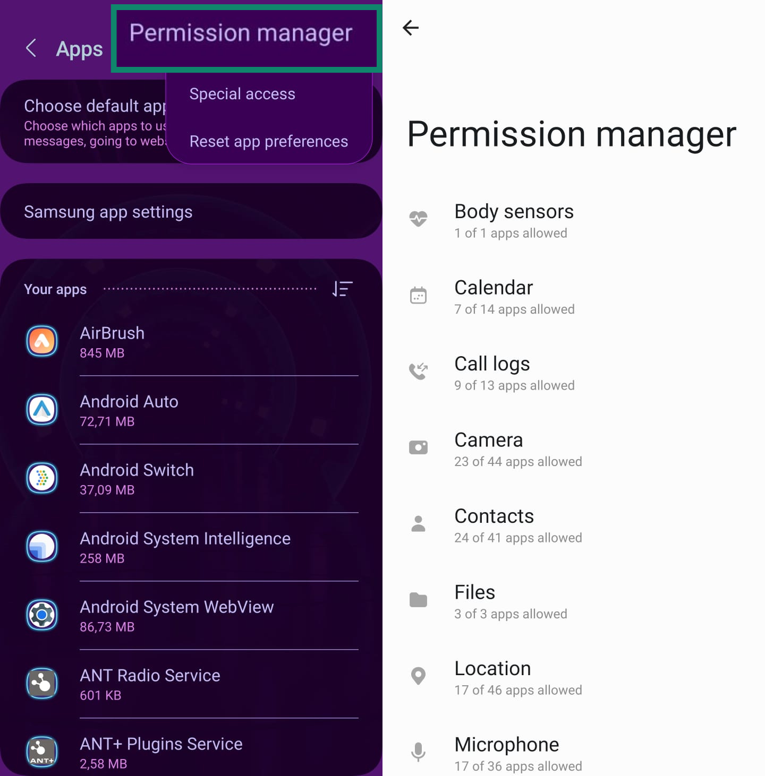Choose Reset app preferences
The image size is (765, 776).
(x=269, y=141)
